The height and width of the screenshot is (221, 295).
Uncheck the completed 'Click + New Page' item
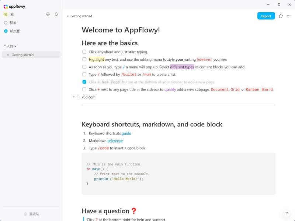coord(84,82)
